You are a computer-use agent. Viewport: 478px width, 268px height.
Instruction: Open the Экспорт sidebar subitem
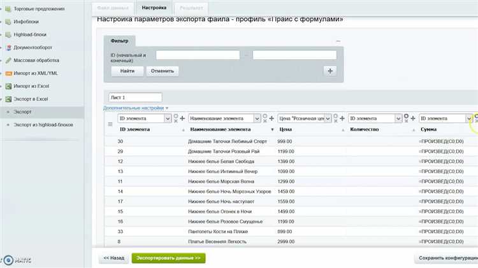click(x=22, y=112)
